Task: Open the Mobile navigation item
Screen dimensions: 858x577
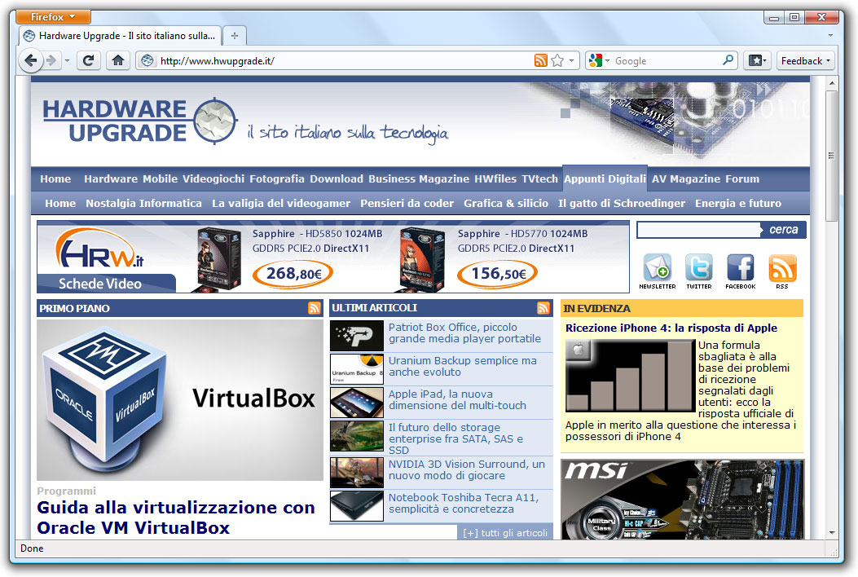Action: point(160,179)
